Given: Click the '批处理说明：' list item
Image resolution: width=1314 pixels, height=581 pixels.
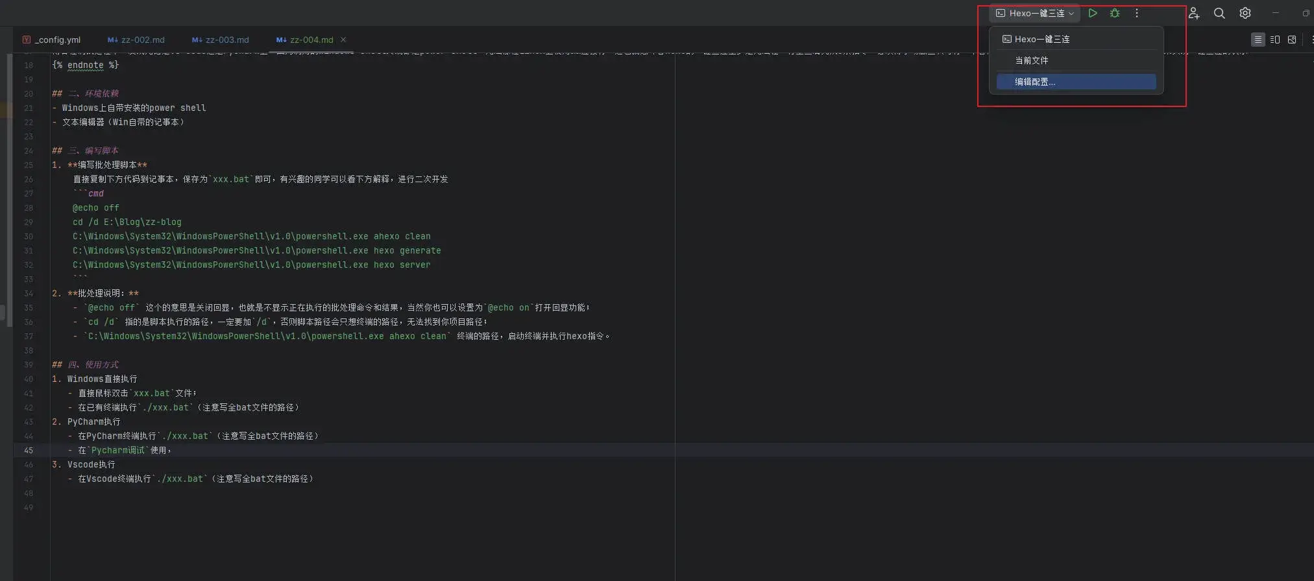Looking at the screenshot, I should (x=95, y=293).
